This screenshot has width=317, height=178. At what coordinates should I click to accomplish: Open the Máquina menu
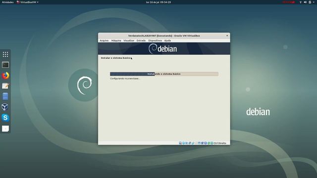click(116, 41)
